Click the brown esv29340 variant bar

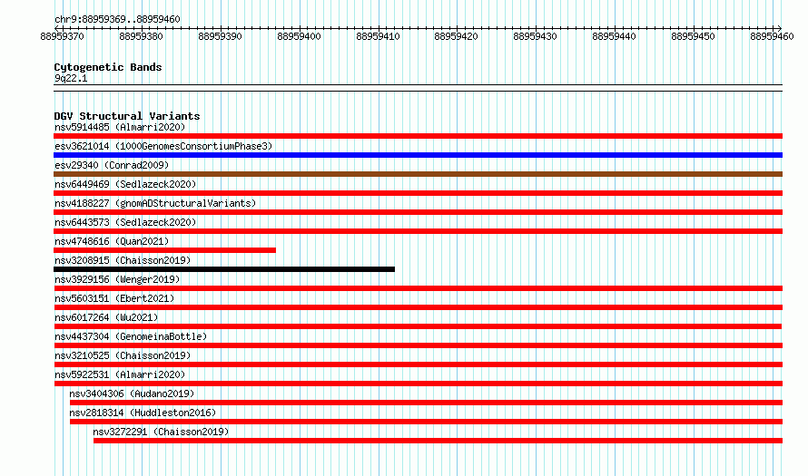pos(418,174)
